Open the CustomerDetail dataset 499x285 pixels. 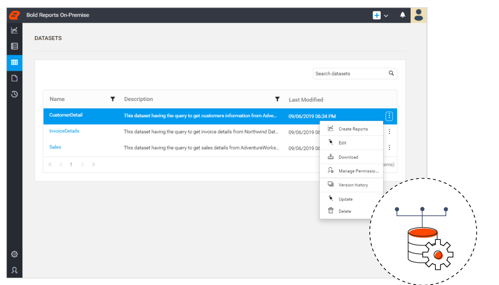click(x=66, y=115)
